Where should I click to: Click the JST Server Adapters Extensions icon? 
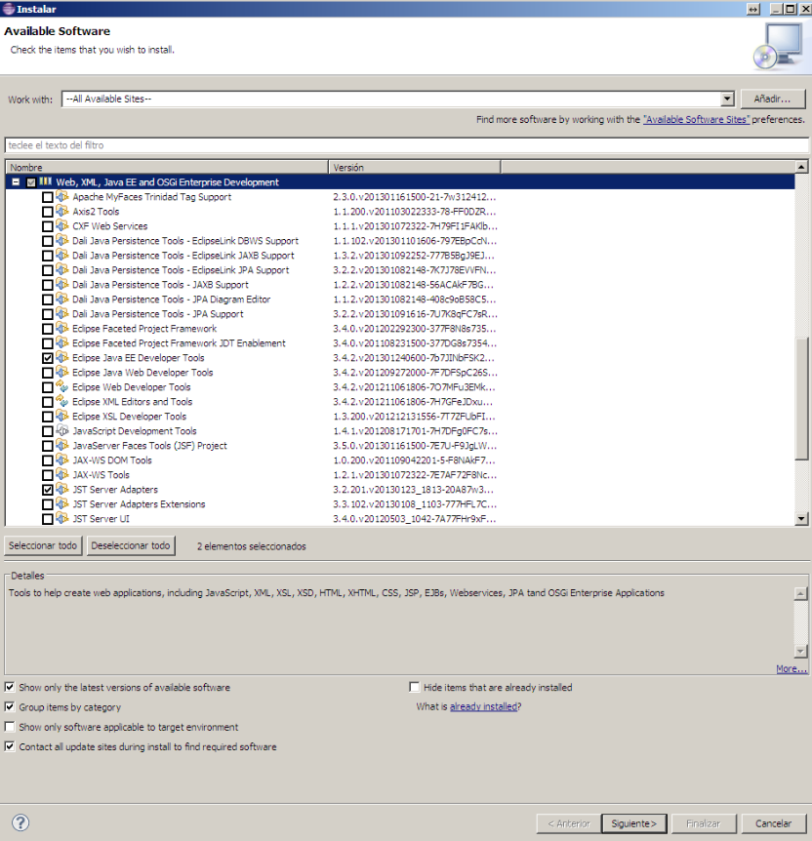tap(62, 503)
